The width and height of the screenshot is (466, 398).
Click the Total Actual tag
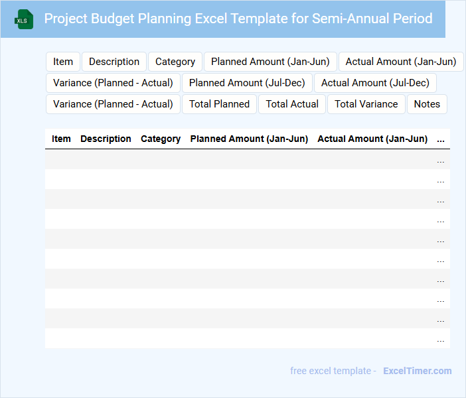[x=292, y=104]
